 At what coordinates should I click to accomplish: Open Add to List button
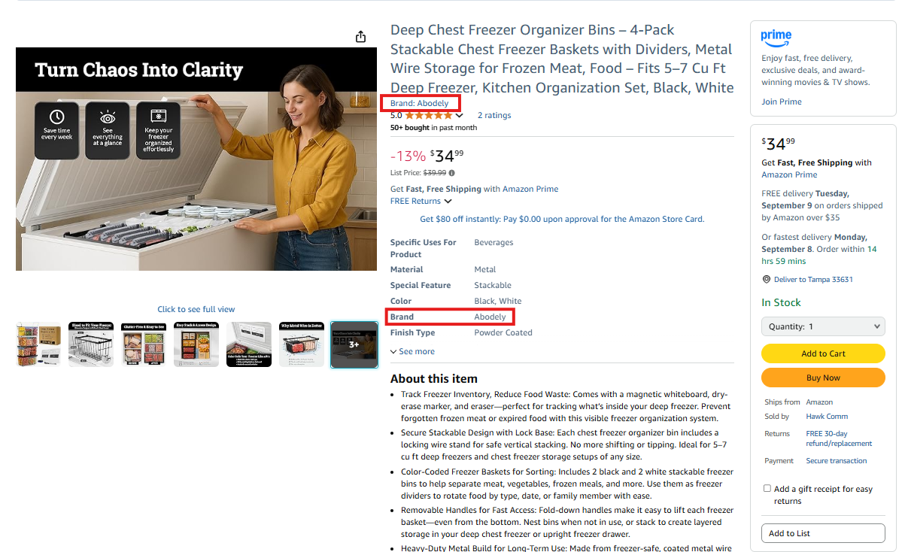[x=823, y=533]
